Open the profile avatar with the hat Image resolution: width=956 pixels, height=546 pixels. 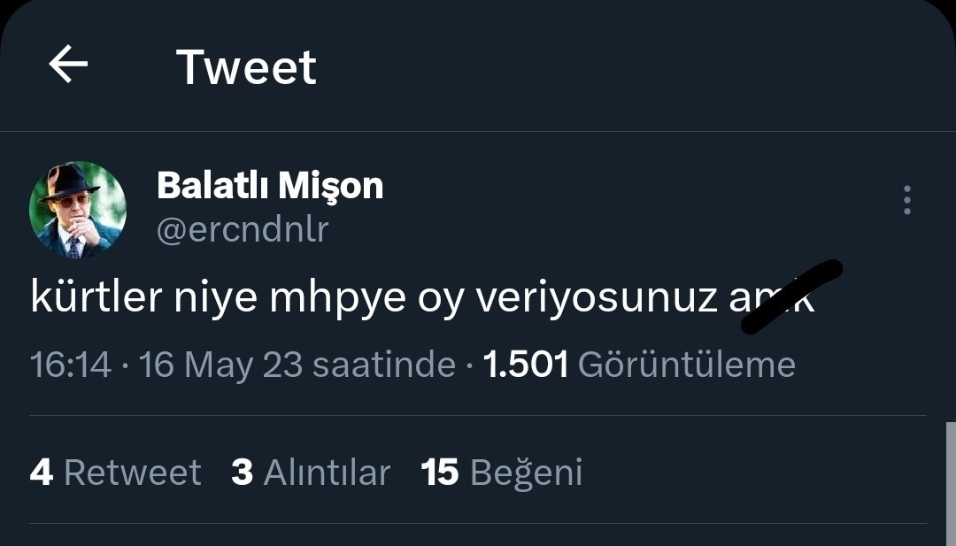click(78, 210)
